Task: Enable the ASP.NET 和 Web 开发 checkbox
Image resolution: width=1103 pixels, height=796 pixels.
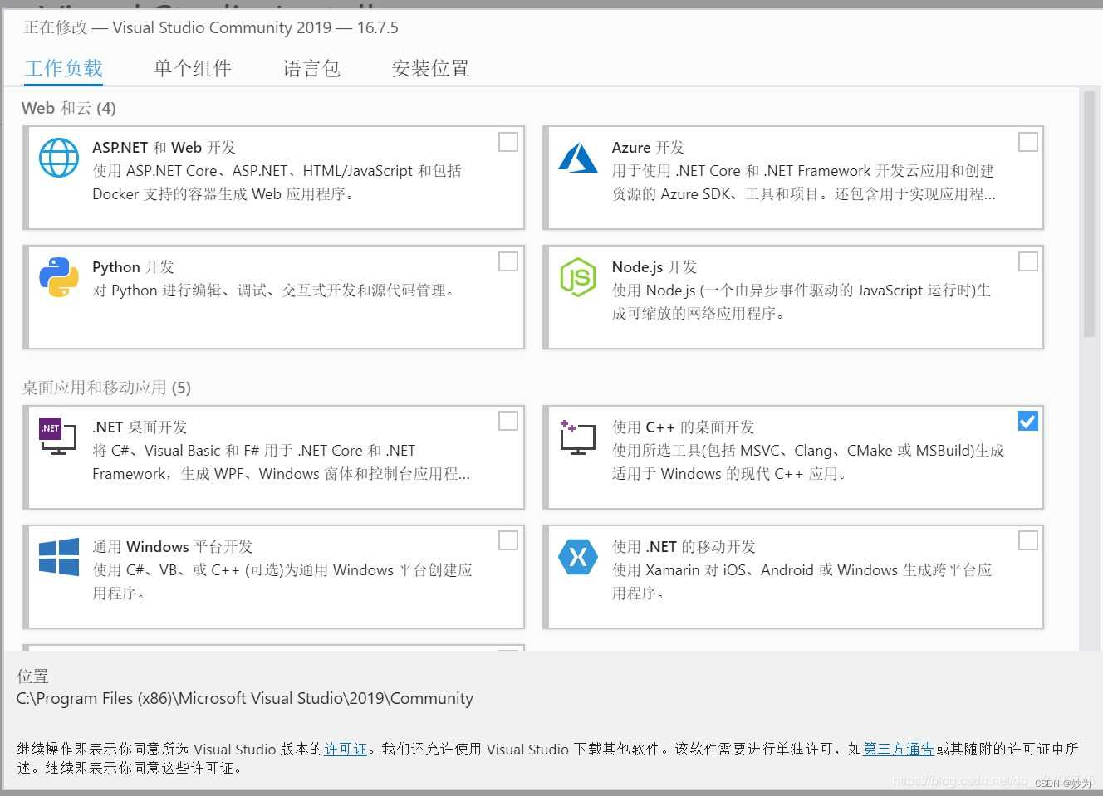Action: click(x=508, y=142)
